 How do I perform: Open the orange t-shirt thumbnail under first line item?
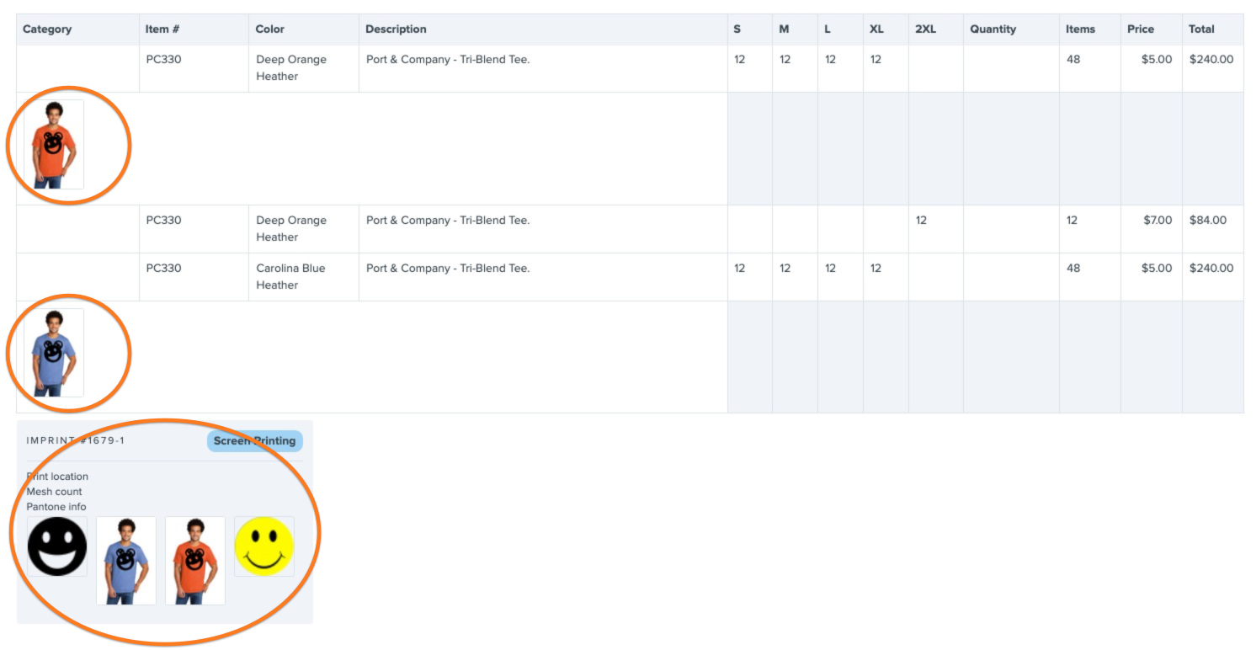pos(54,145)
